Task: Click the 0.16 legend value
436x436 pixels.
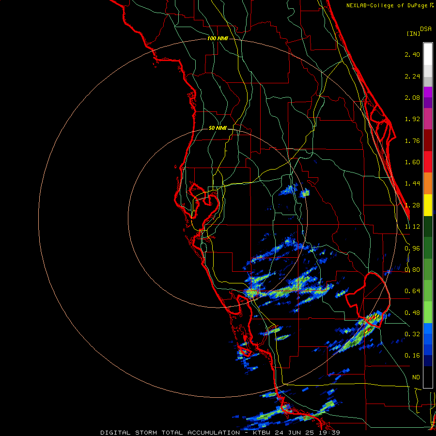Action: [412, 356]
